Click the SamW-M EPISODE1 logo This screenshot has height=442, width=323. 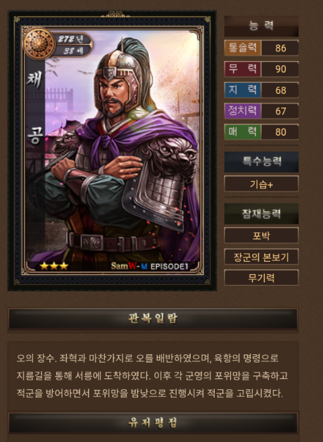(149, 266)
